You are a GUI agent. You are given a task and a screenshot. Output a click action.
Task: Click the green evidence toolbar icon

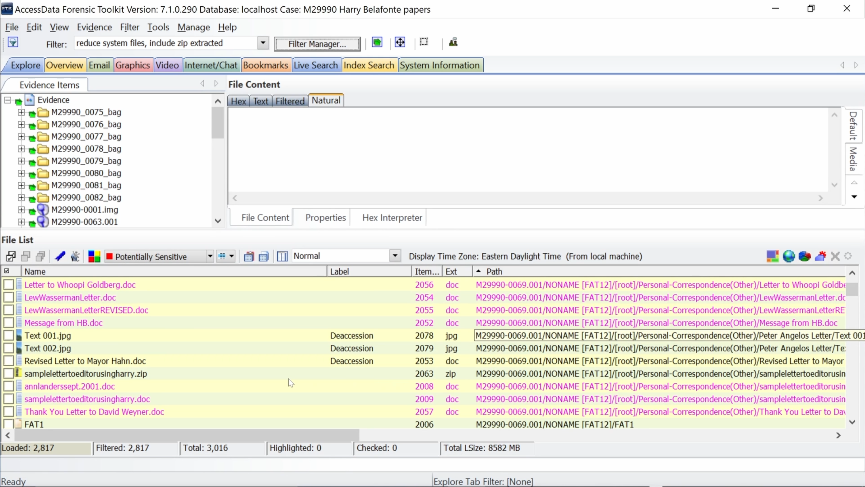pyautogui.click(x=377, y=42)
